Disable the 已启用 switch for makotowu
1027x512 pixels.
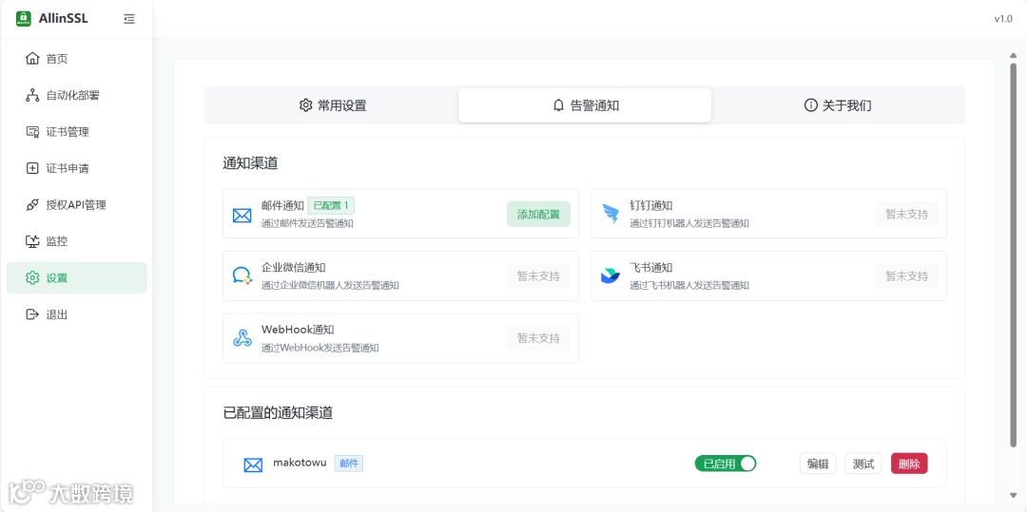(x=726, y=464)
